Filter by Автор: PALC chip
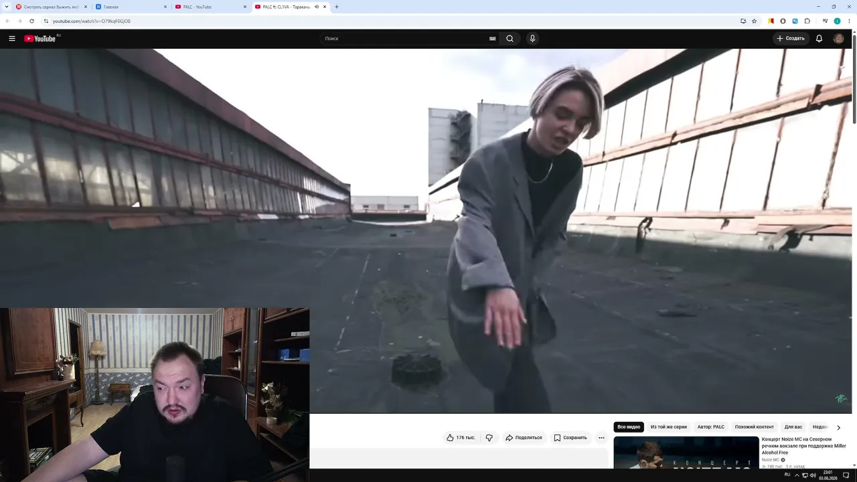The height and width of the screenshot is (482, 857). click(x=711, y=427)
